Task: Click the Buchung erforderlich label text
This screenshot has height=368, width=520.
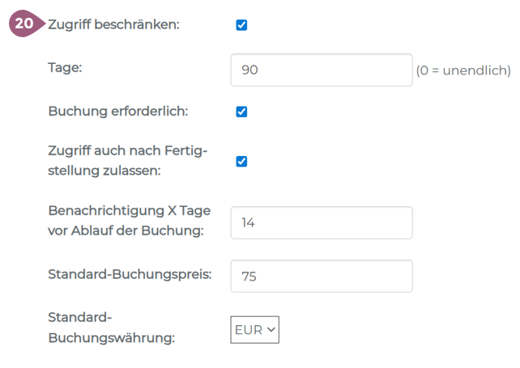Action: 117,111
